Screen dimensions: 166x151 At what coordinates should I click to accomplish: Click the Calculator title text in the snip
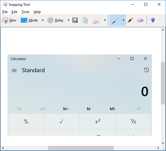point(19,59)
